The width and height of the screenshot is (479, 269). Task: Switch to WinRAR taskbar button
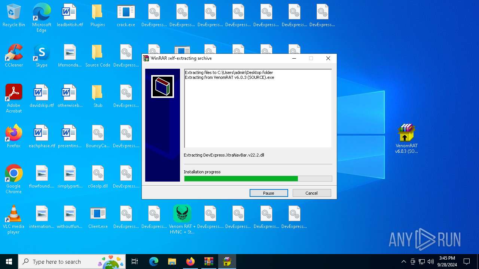209,262
